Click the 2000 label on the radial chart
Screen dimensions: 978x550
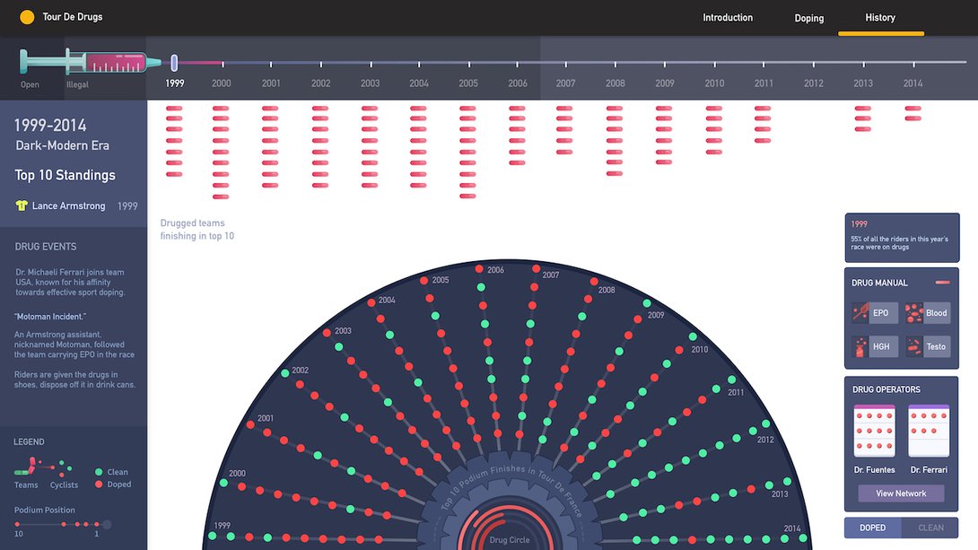click(237, 474)
